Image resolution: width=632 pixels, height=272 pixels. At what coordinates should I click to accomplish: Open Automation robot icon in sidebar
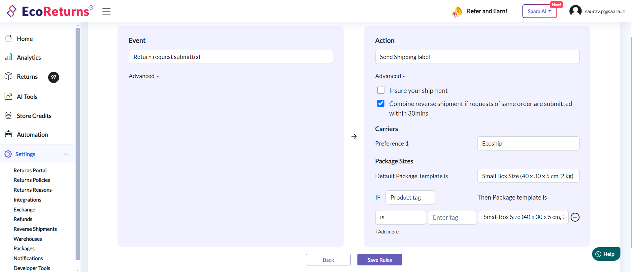(9, 134)
